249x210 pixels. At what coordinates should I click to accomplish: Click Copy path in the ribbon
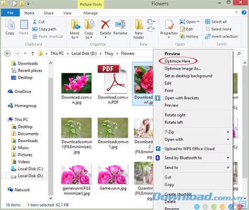44,29
